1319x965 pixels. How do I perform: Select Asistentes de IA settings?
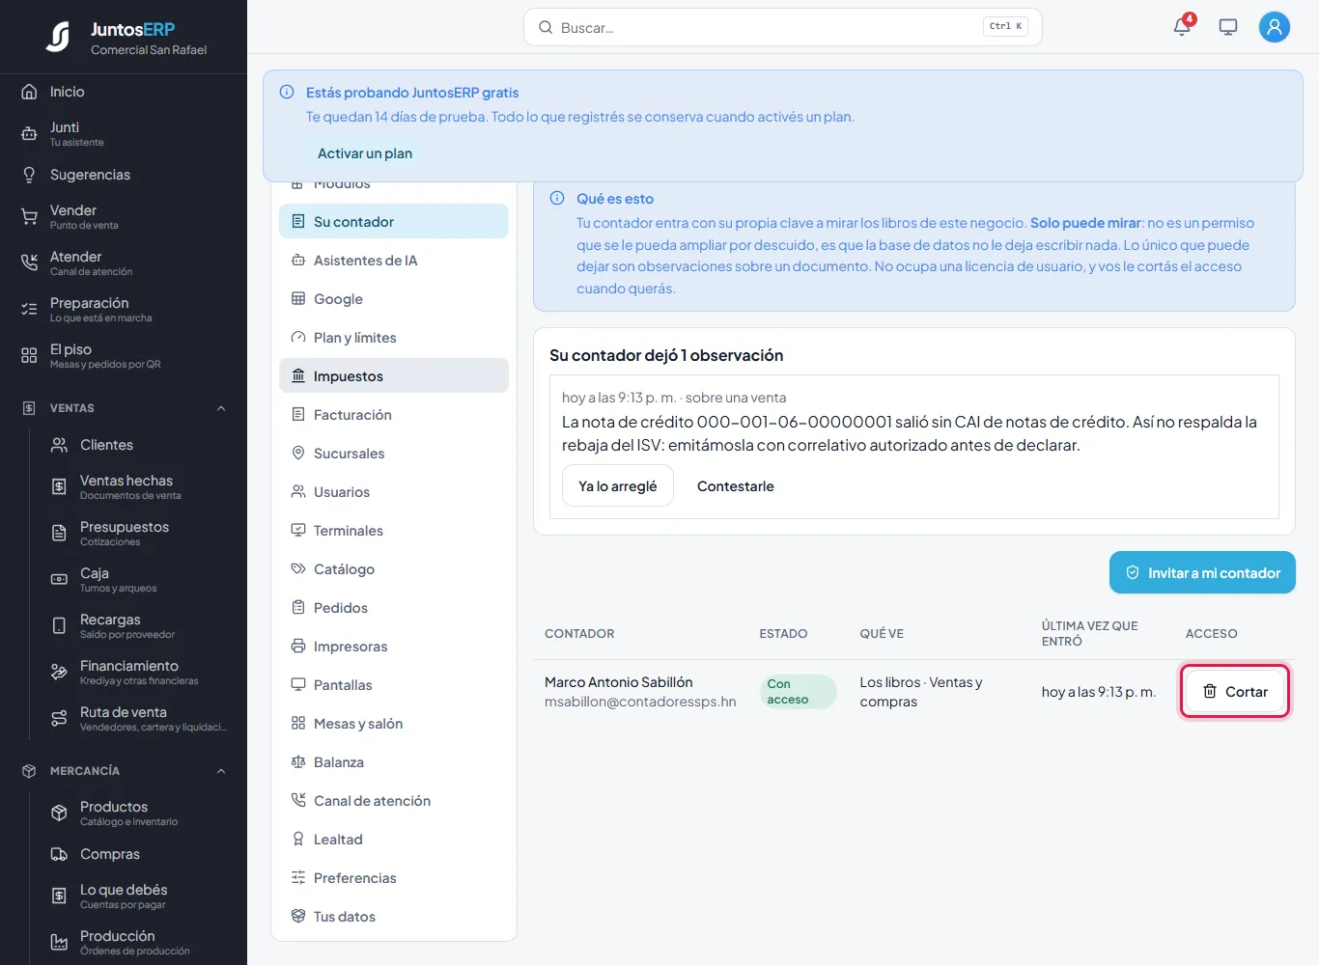[394, 261]
